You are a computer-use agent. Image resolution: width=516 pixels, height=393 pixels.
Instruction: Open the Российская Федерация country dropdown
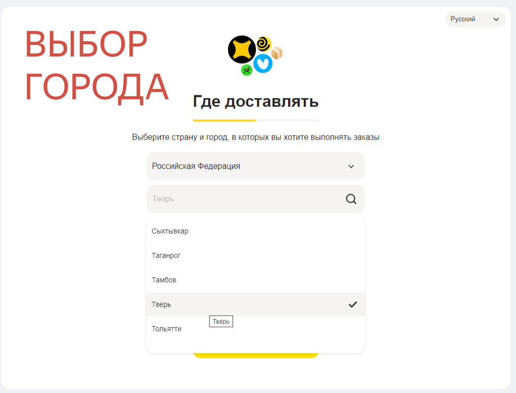pos(255,166)
